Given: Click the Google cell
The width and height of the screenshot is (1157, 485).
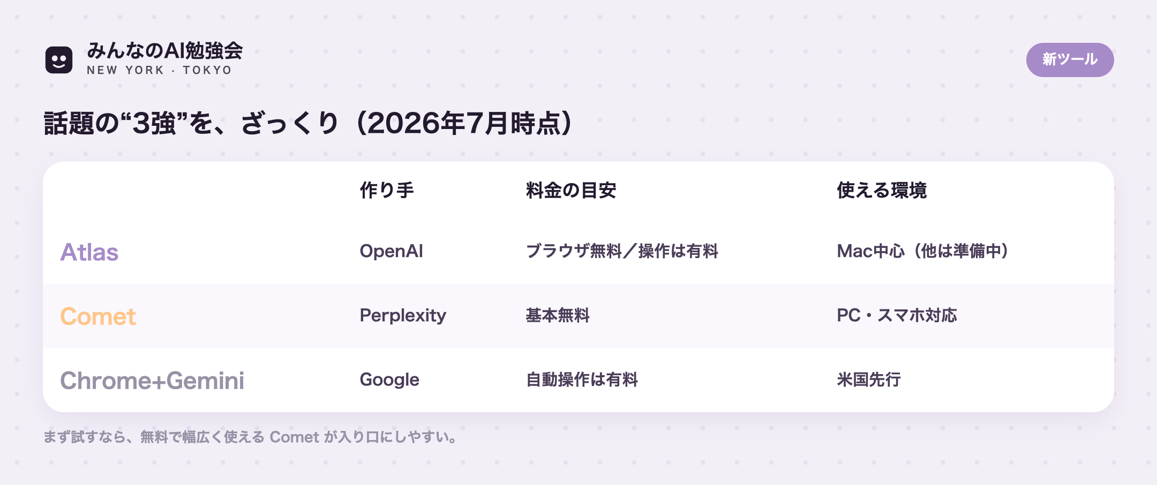Looking at the screenshot, I should (389, 380).
